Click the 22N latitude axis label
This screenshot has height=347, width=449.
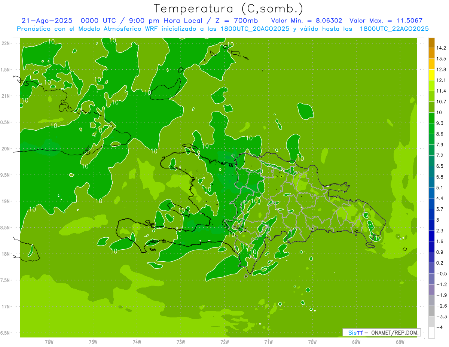[6, 43]
